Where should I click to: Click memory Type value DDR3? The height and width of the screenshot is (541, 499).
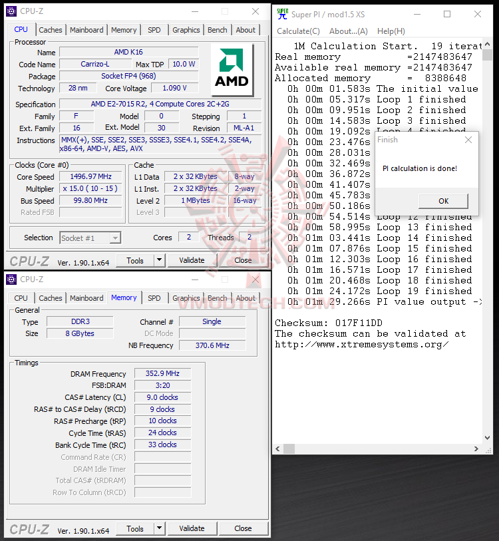pyautogui.click(x=80, y=321)
